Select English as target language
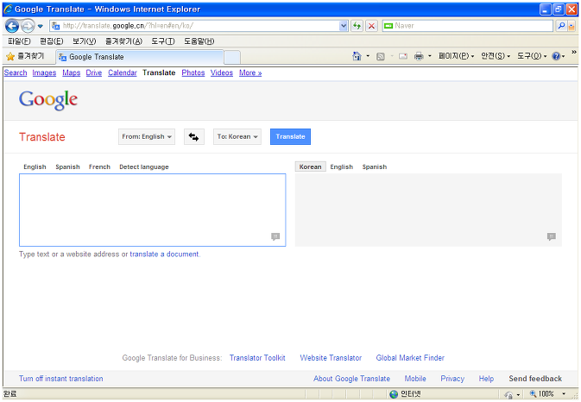This screenshot has width=581, height=402. coord(341,167)
